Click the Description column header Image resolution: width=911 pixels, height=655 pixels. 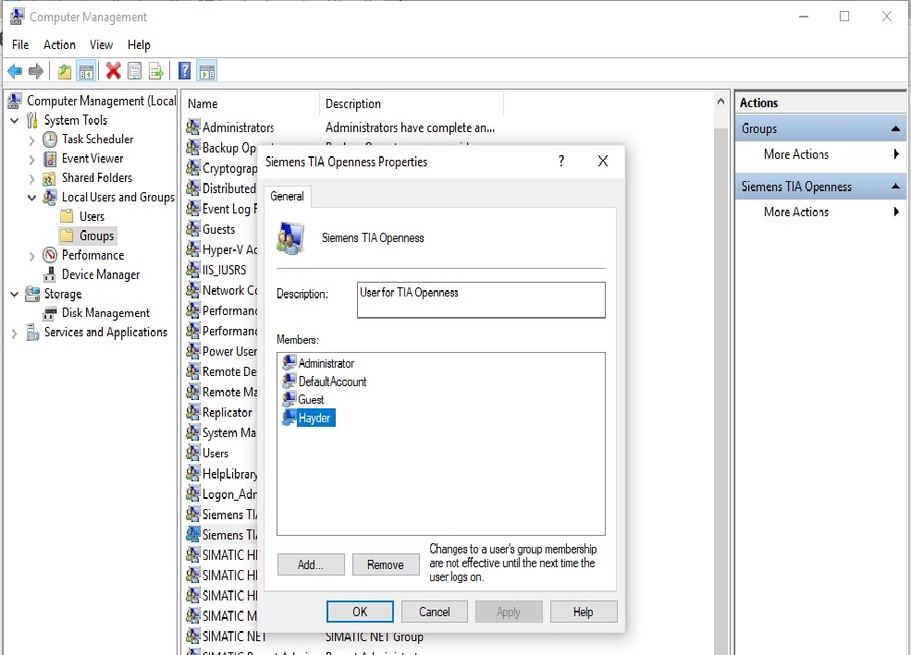pyautogui.click(x=412, y=103)
